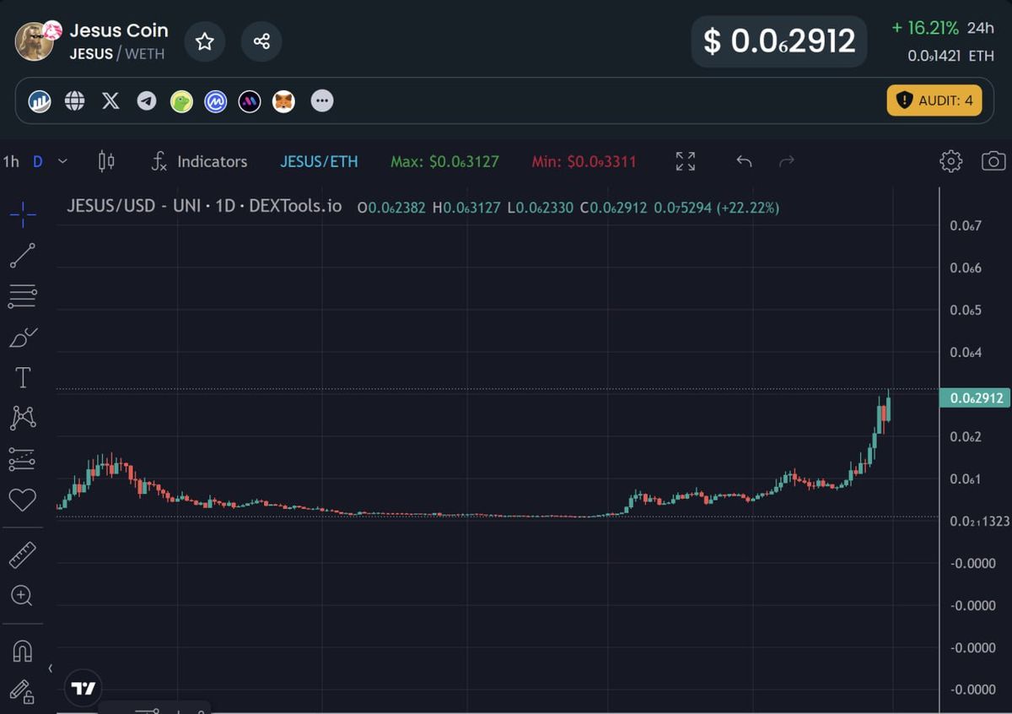Expand the timeframe interval dropdown chevron
Image resolution: width=1012 pixels, height=714 pixels.
(63, 161)
